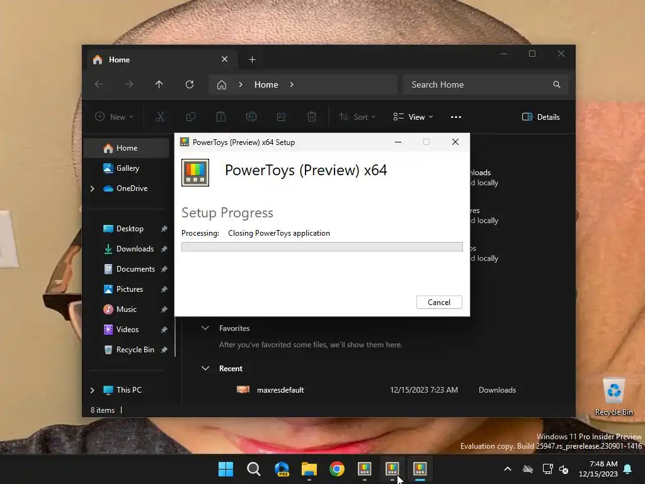Open Documents in the sidebar
Viewport: 645px width, 484px height.
click(x=135, y=268)
